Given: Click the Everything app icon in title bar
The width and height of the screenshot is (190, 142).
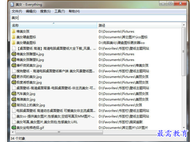Looking at the screenshot, I should coord(12,5).
